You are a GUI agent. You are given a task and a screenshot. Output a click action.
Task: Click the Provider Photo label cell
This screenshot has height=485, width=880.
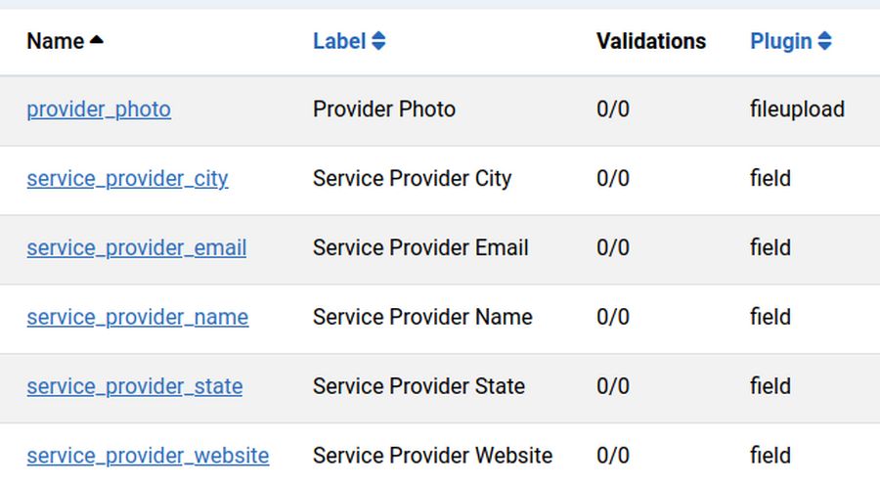(x=384, y=110)
